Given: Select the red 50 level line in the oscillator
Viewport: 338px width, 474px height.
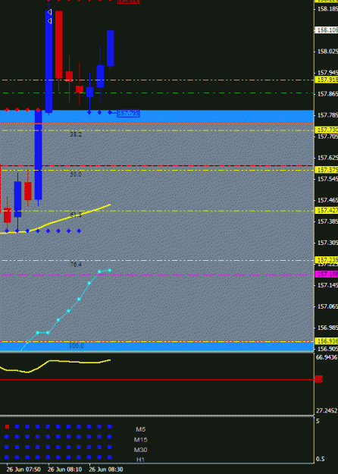Looking at the screenshot, I should point(157,379).
